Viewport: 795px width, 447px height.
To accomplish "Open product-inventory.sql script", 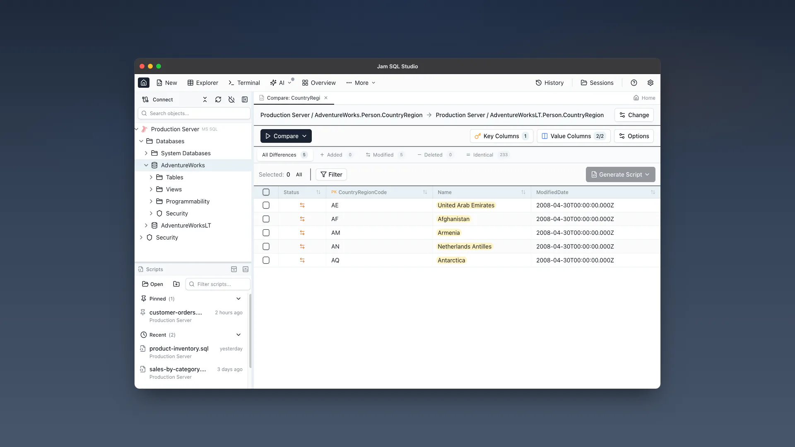I will point(192,352).
